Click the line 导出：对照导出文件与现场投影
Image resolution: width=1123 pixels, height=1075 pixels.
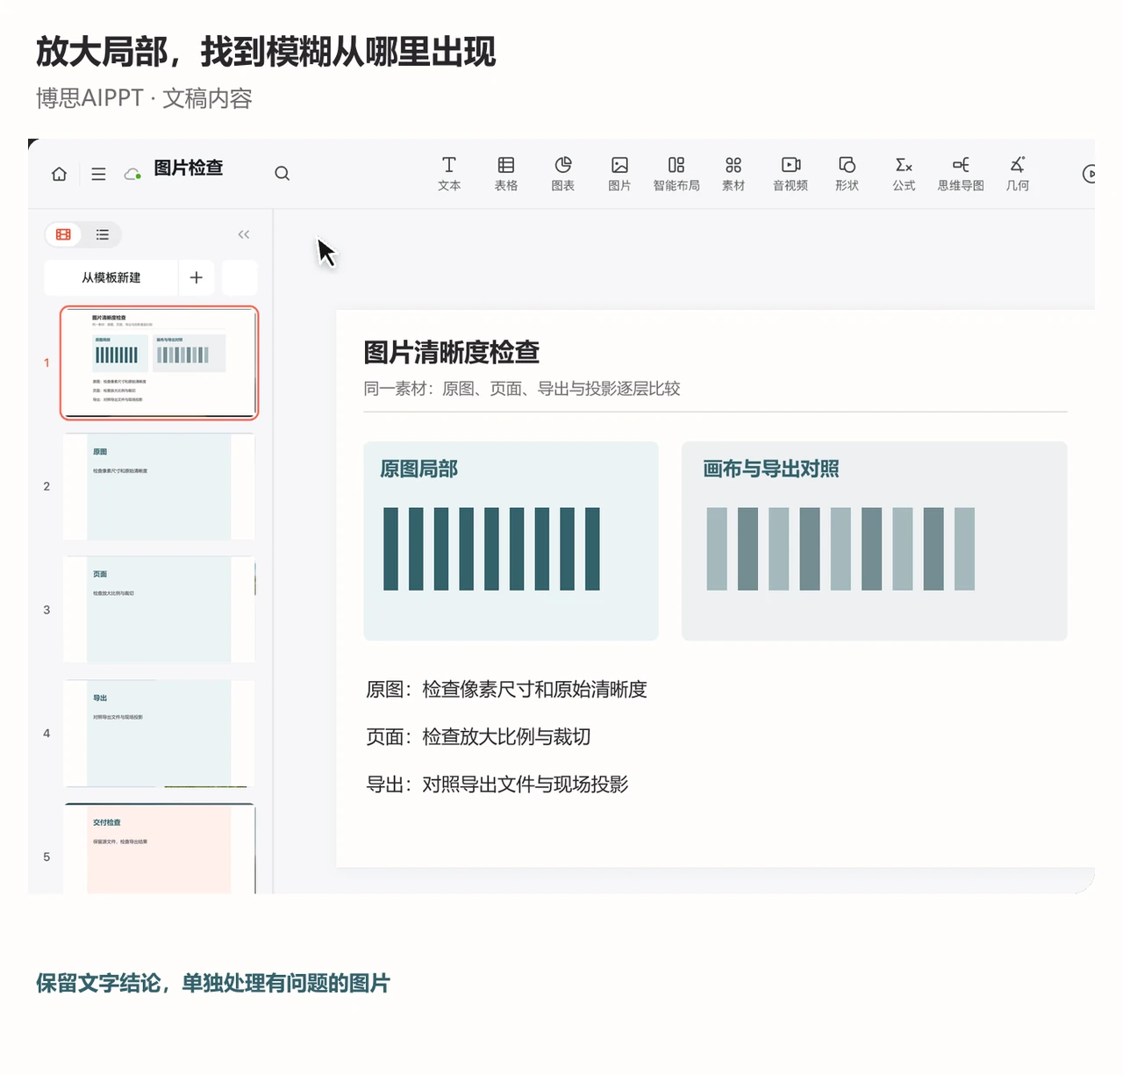[x=497, y=785]
